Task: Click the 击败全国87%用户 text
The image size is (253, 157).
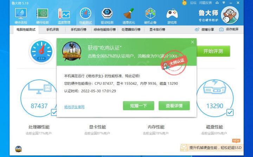Action: pyautogui.click(x=97, y=133)
